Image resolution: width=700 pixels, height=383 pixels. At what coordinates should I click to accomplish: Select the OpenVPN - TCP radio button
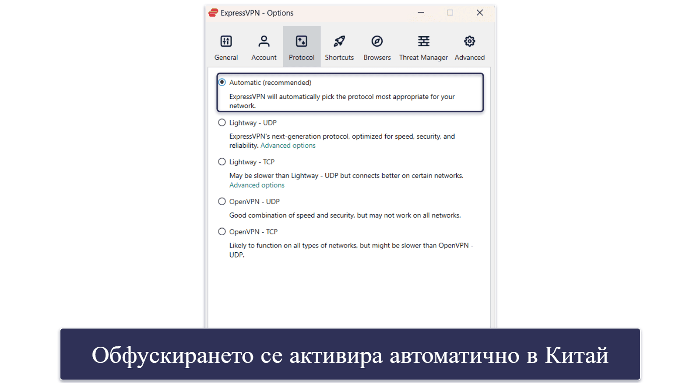222,231
